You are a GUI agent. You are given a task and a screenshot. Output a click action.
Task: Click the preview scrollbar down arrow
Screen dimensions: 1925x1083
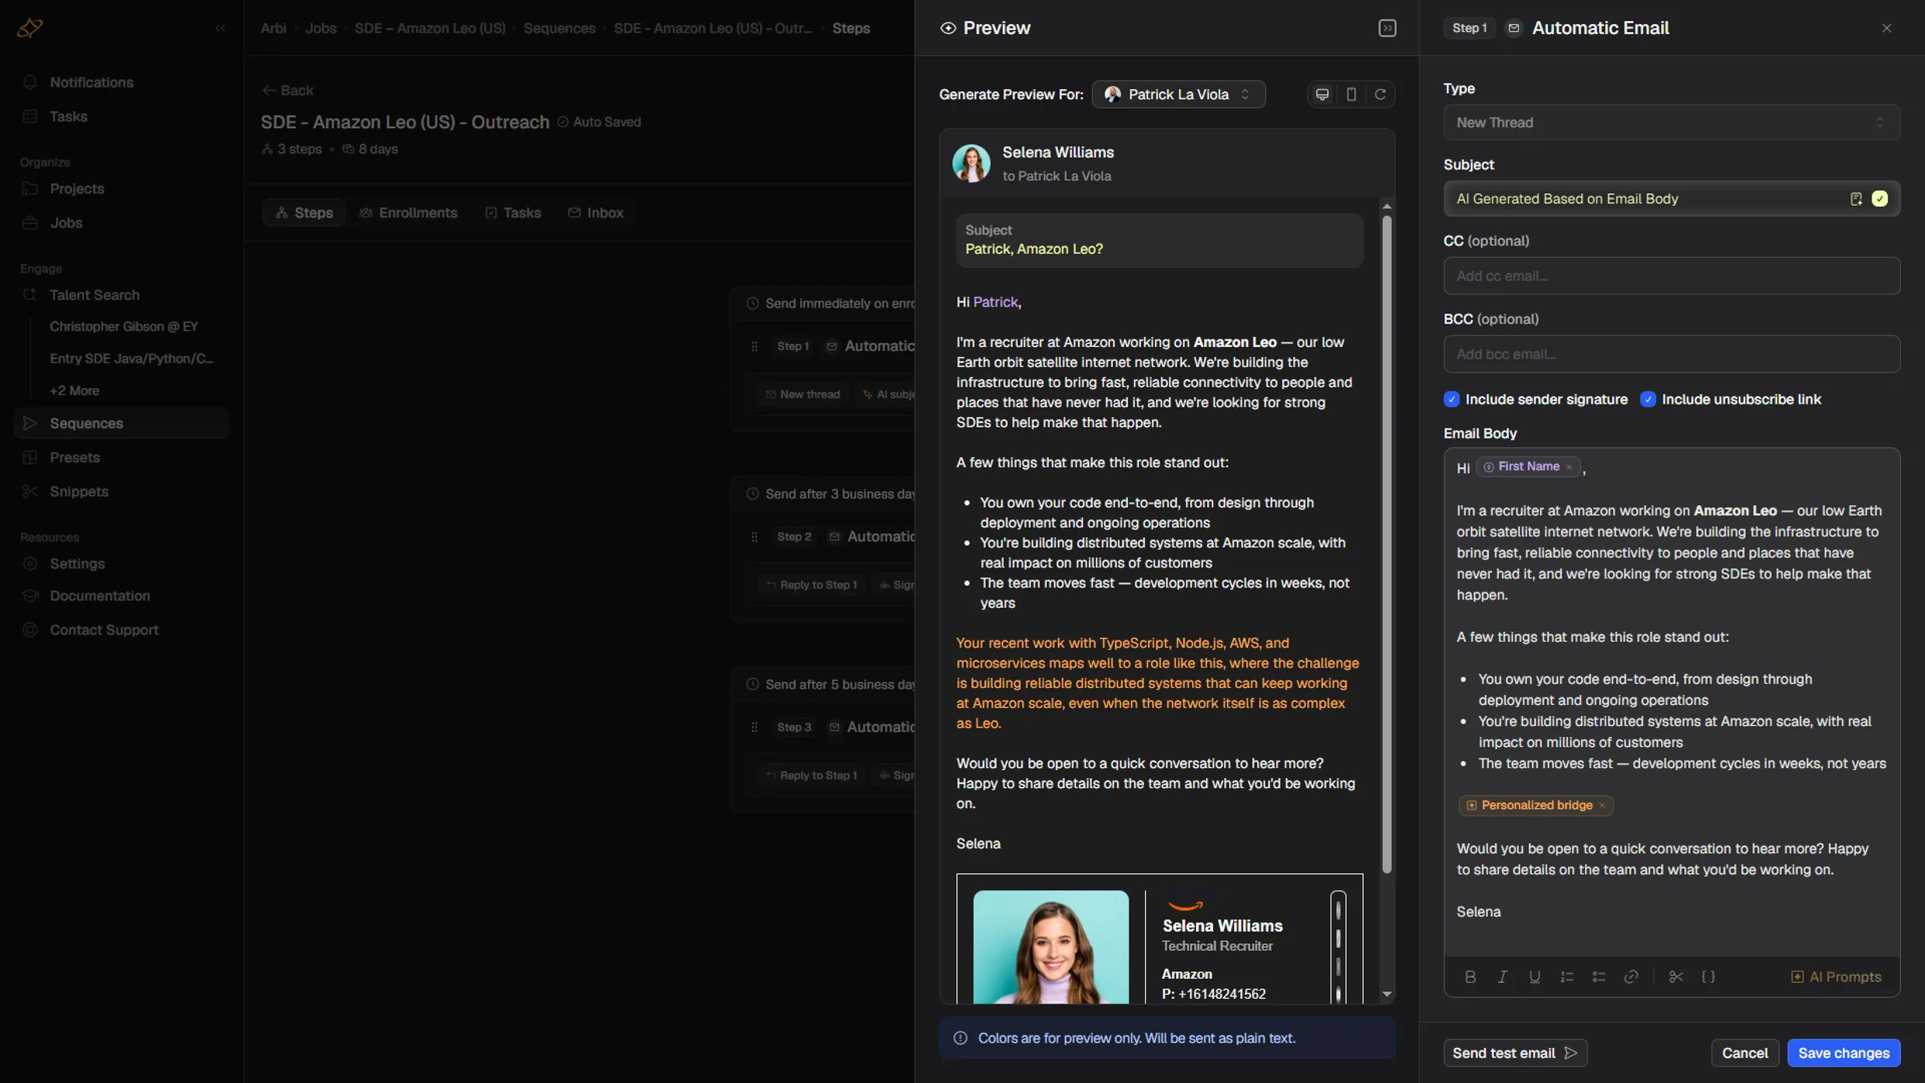pos(1386,994)
